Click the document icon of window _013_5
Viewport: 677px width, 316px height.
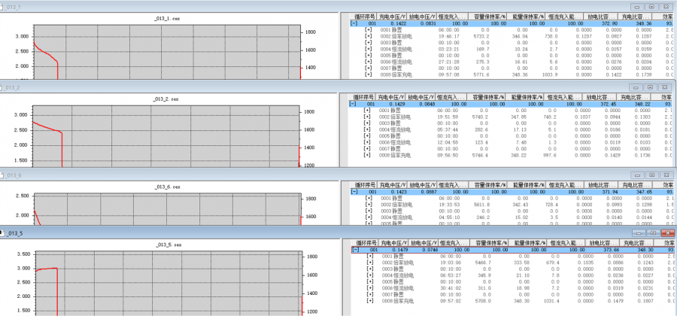(x=3, y=233)
